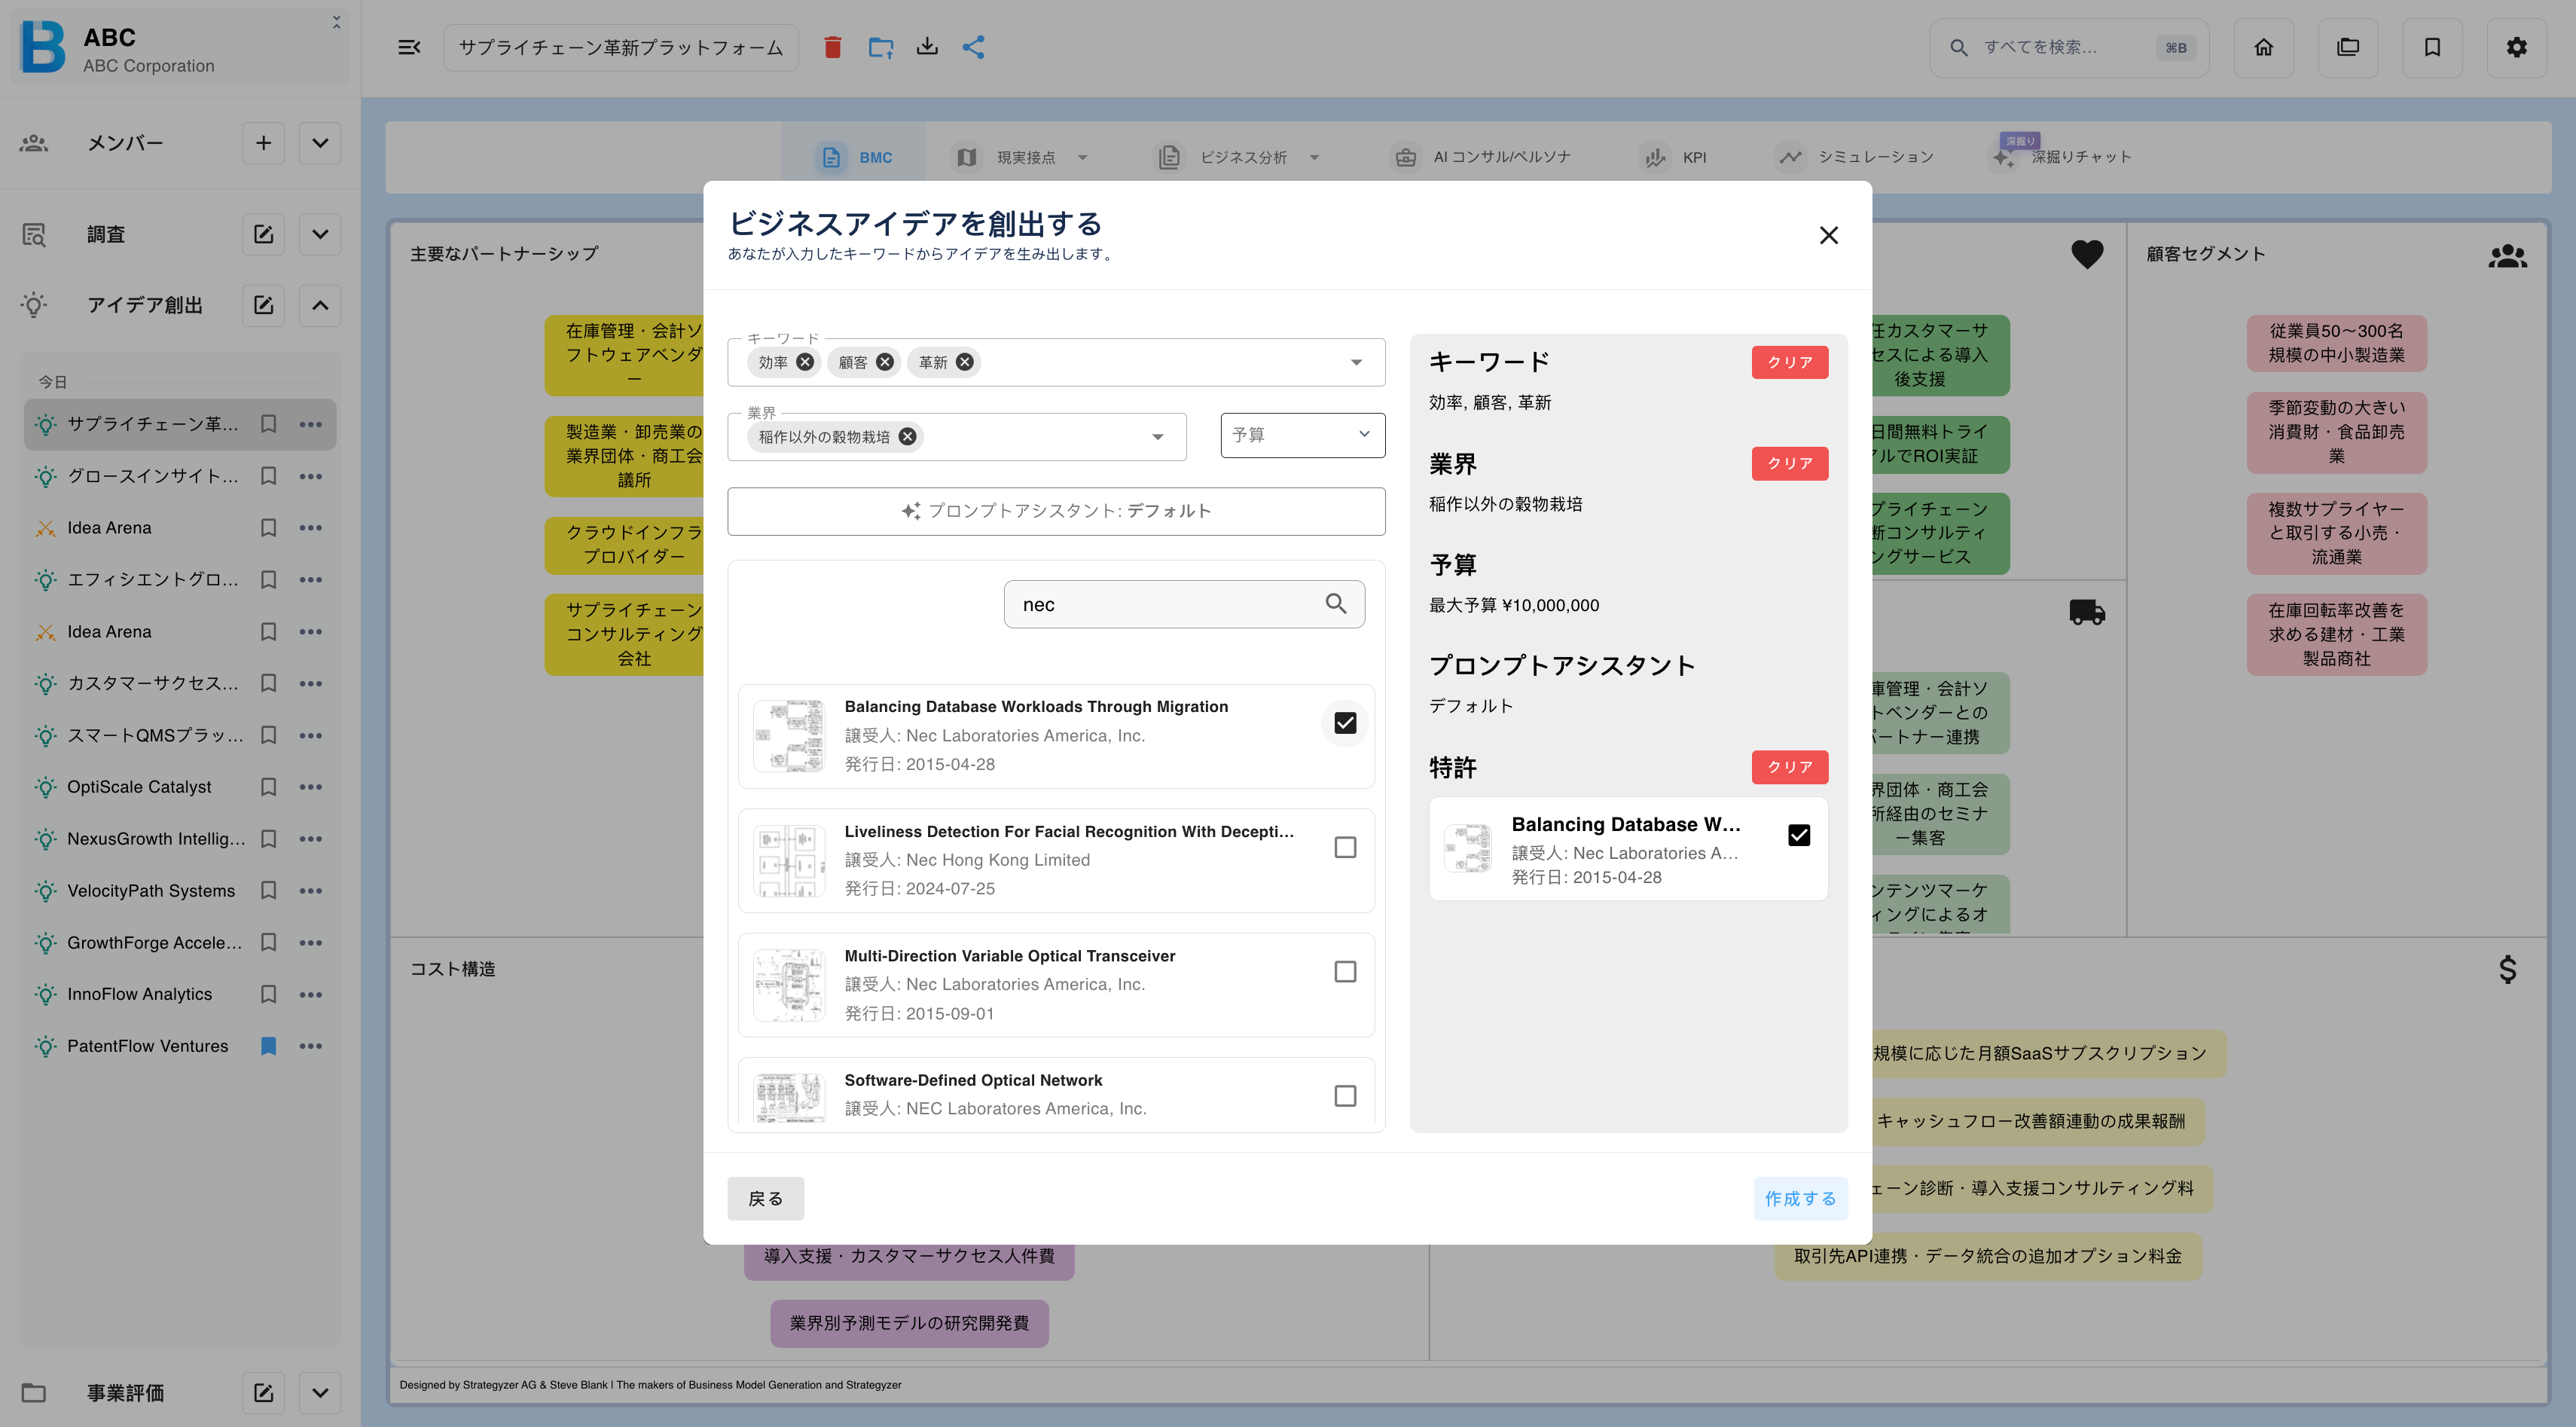Click the download icon in toolbar
2576x1427 pixels.
pos(927,47)
